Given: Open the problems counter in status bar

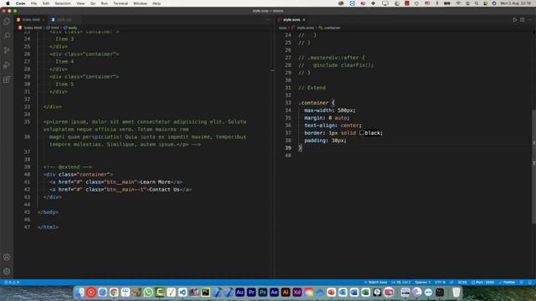Looking at the screenshot, I should coord(12,283).
